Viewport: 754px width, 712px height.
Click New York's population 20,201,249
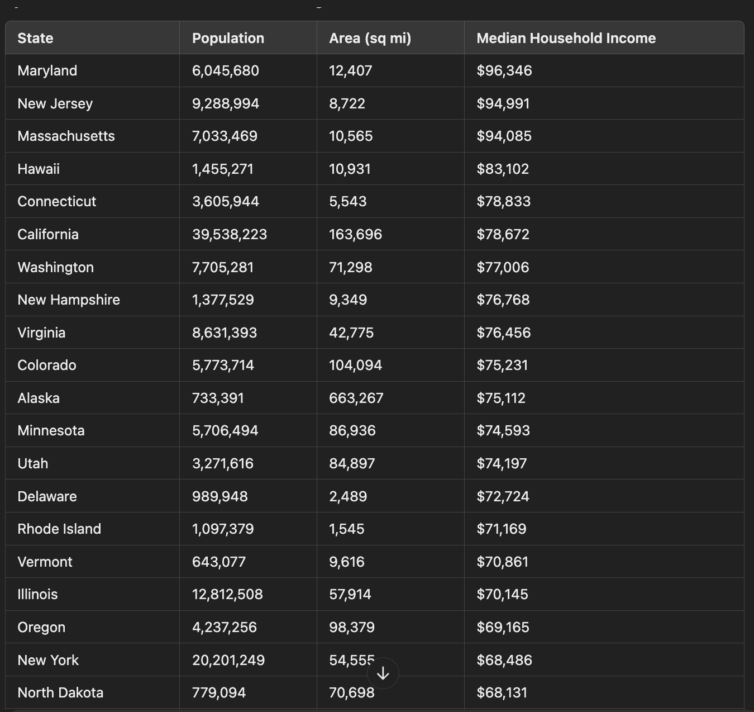click(228, 660)
